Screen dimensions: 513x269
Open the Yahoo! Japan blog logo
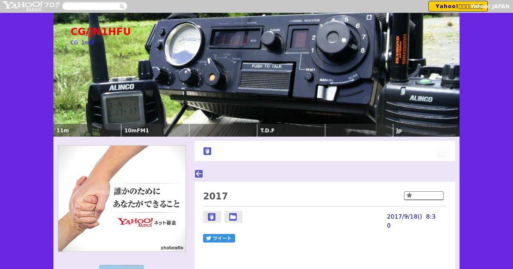tap(31, 6)
